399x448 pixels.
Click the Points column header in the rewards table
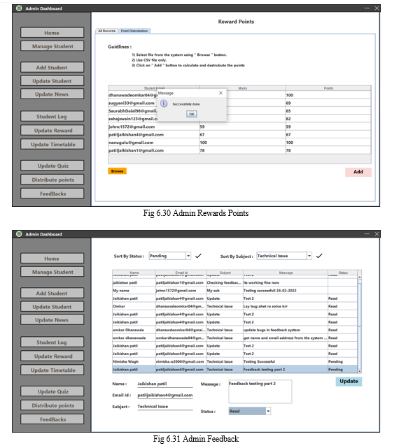pyautogui.click(x=328, y=88)
